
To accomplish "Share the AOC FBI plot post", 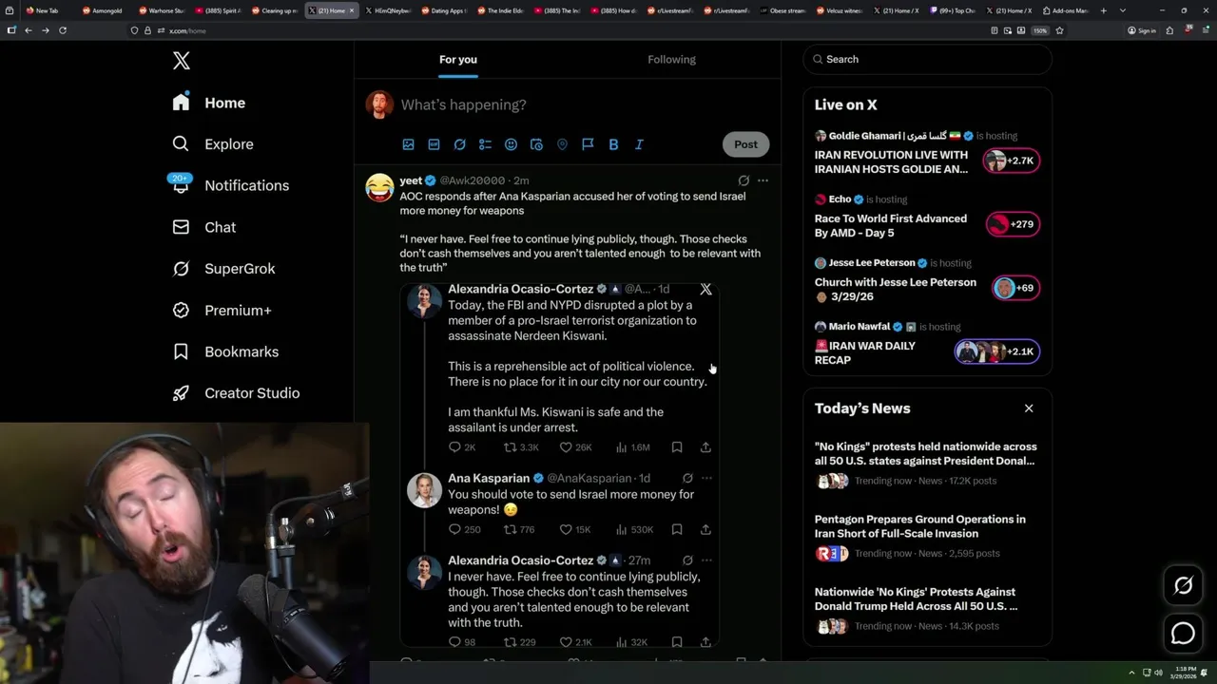I will point(705,446).
